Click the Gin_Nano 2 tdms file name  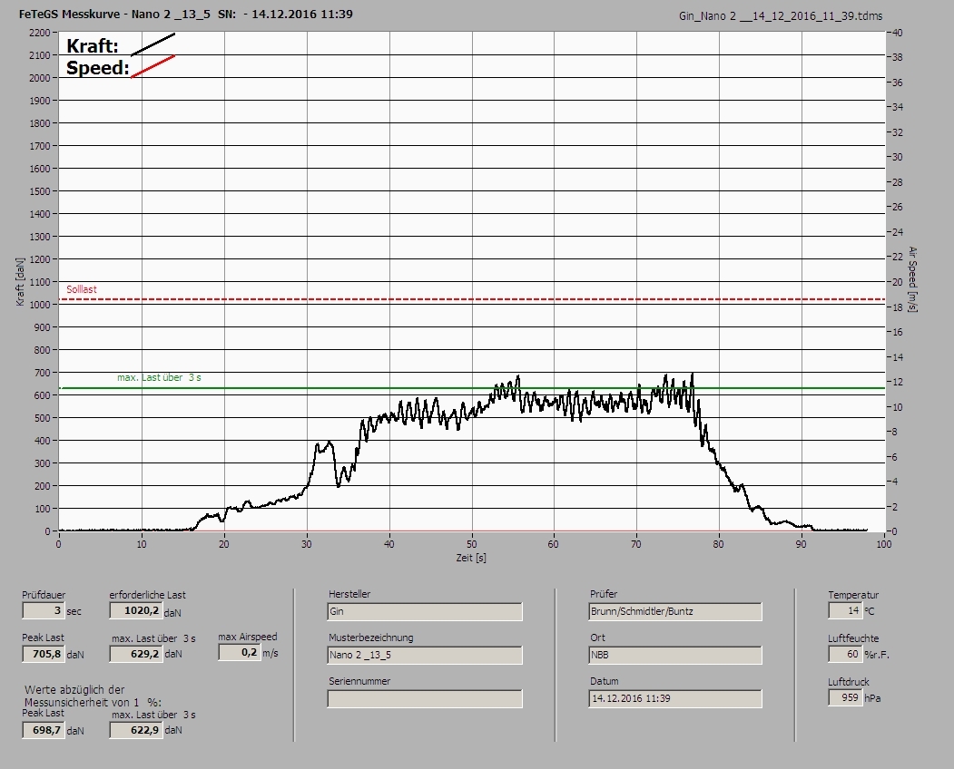pyautogui.click(x=781, y=16)
